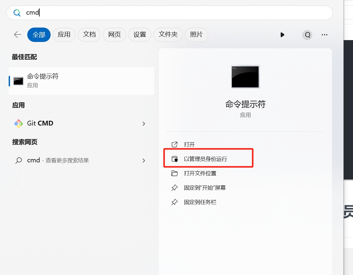Switch to the 应用 filter tab

[x=64, y=35]
